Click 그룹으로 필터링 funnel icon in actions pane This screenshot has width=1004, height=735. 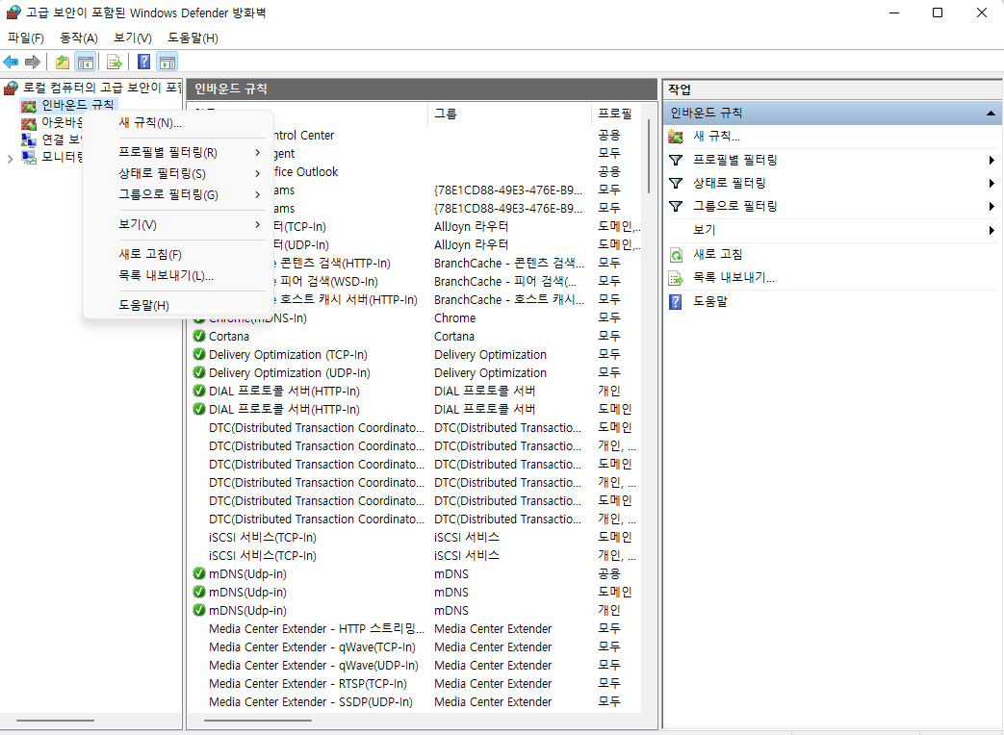676,206
